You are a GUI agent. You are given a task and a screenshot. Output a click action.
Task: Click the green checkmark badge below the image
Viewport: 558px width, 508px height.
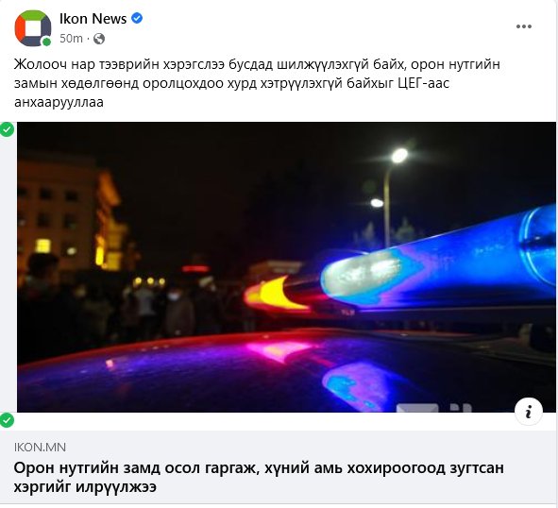click(x=7, y=420)
